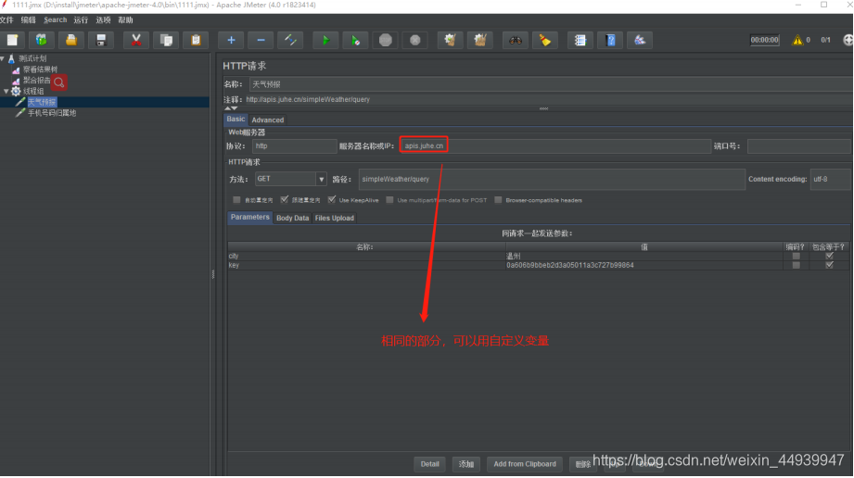Viewport: 854px width, 478px height.
Task: Uncheck Use KeepAlive checkbox
Action: pos(332,200)
